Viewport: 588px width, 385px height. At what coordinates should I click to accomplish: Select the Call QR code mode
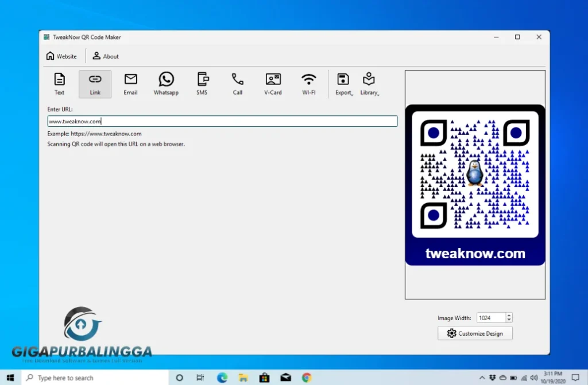pos(237,83)
